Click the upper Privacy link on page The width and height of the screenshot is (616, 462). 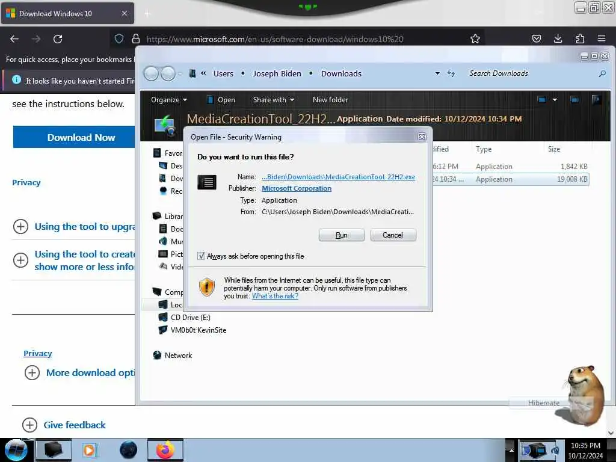[x=26, y=182]
